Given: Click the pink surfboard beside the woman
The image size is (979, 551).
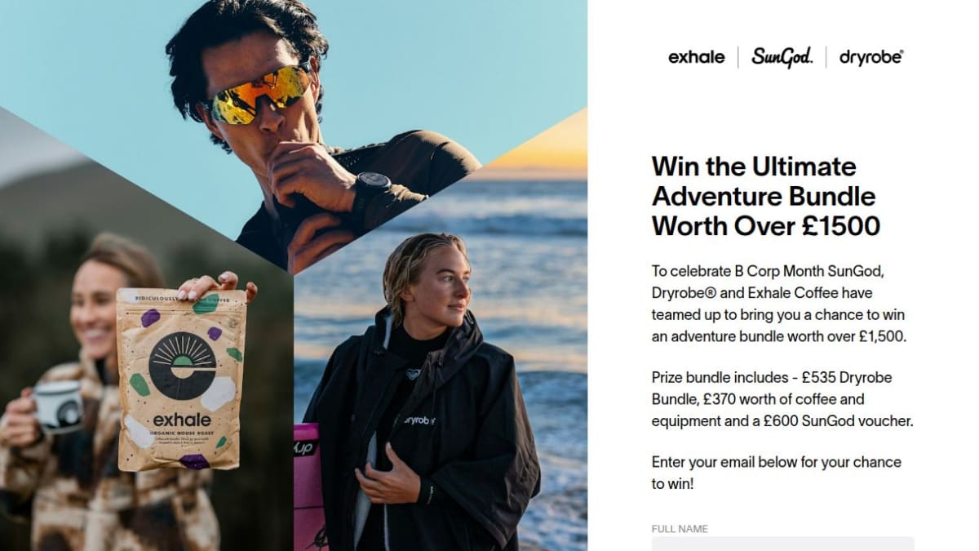Looking at the screenshot, I should [x=307, y=487].
